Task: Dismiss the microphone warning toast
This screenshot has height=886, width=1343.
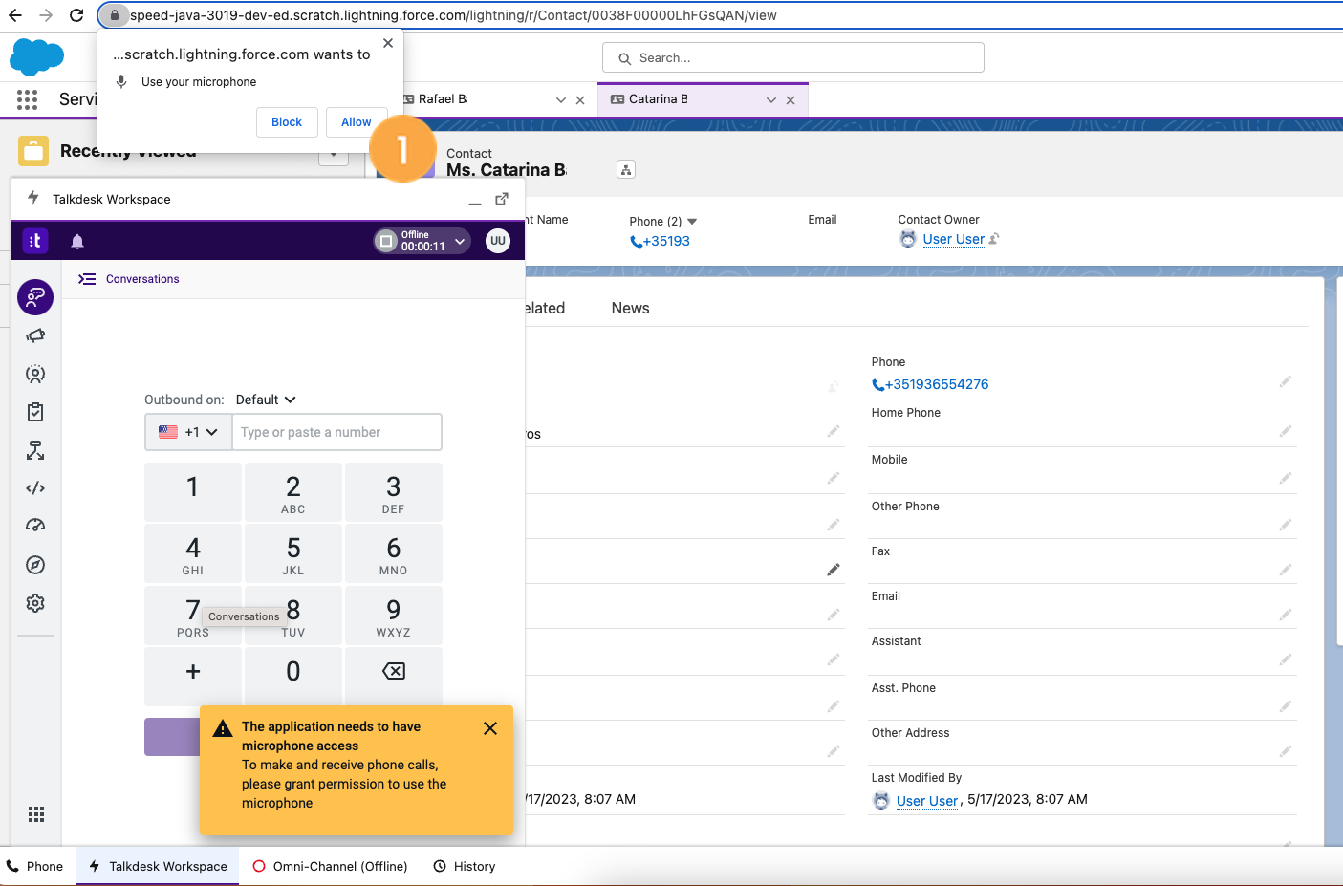Action: (x=490, y=728)
